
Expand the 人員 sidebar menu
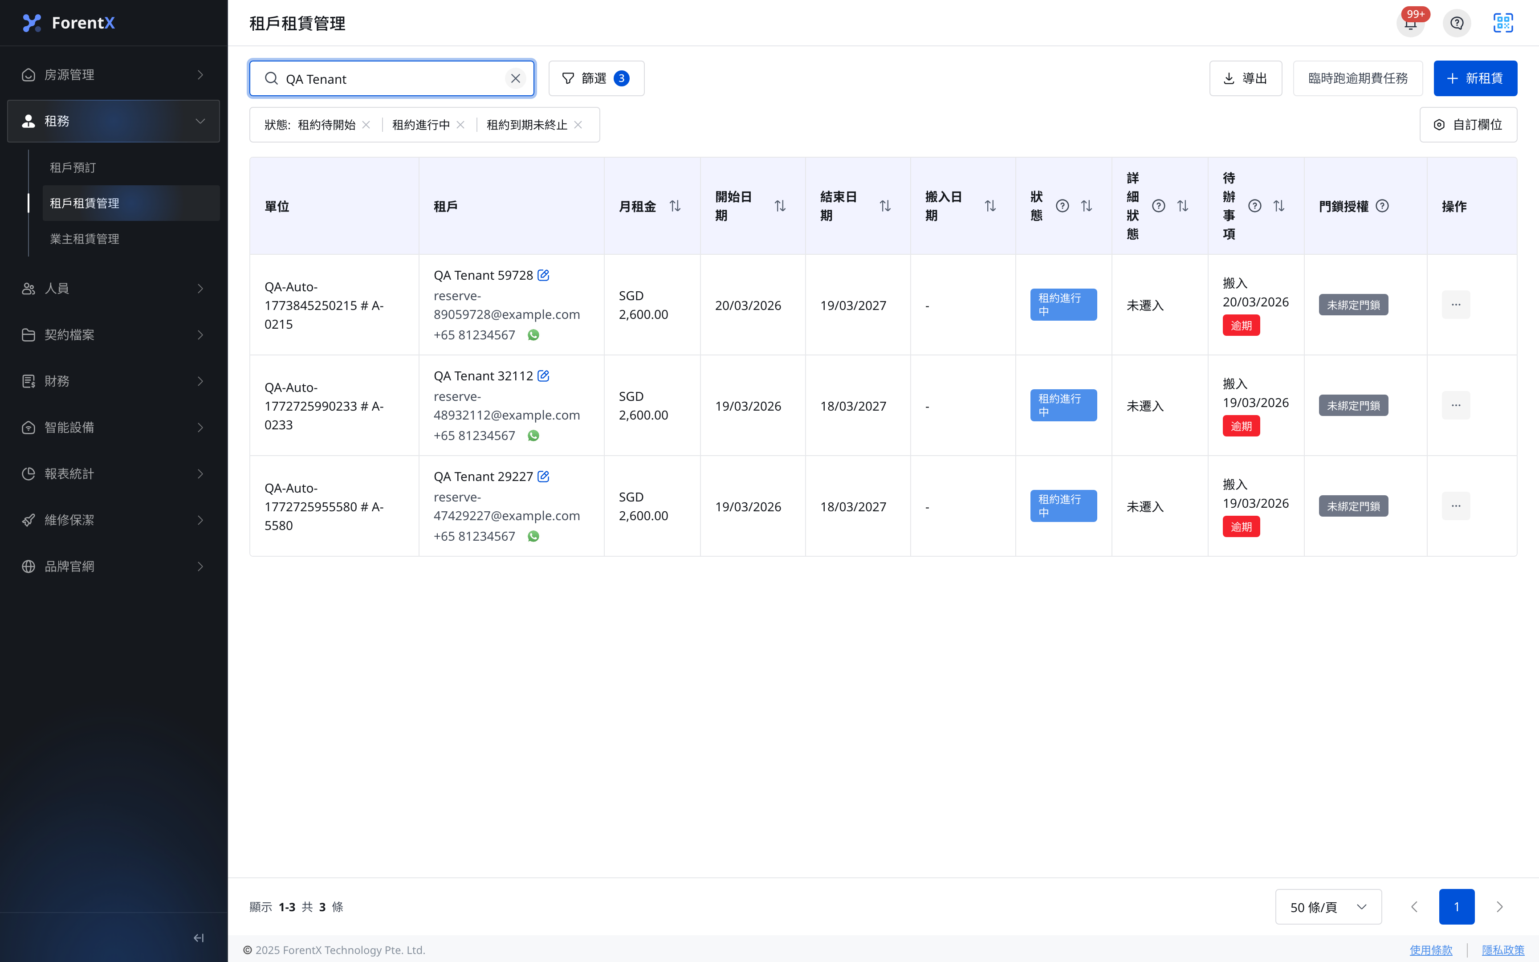pyautogui.click(x=113, y=288)
